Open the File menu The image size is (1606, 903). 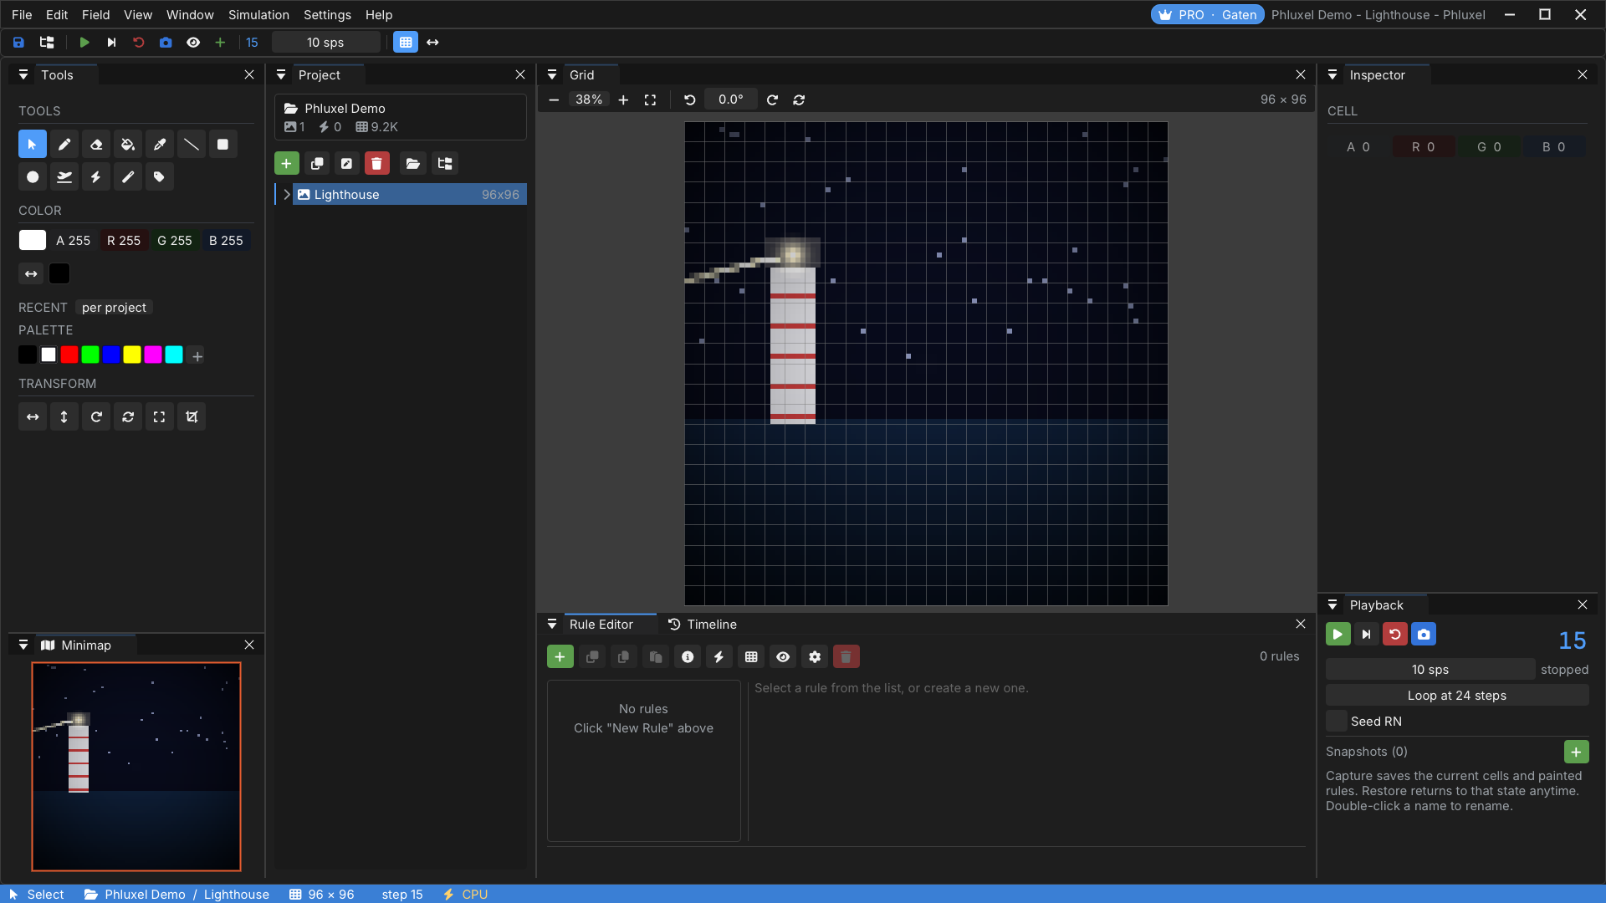click(22, 15)
